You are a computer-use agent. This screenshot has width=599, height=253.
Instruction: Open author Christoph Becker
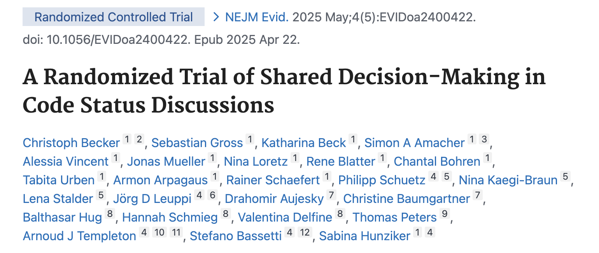(x=71, y=143)
